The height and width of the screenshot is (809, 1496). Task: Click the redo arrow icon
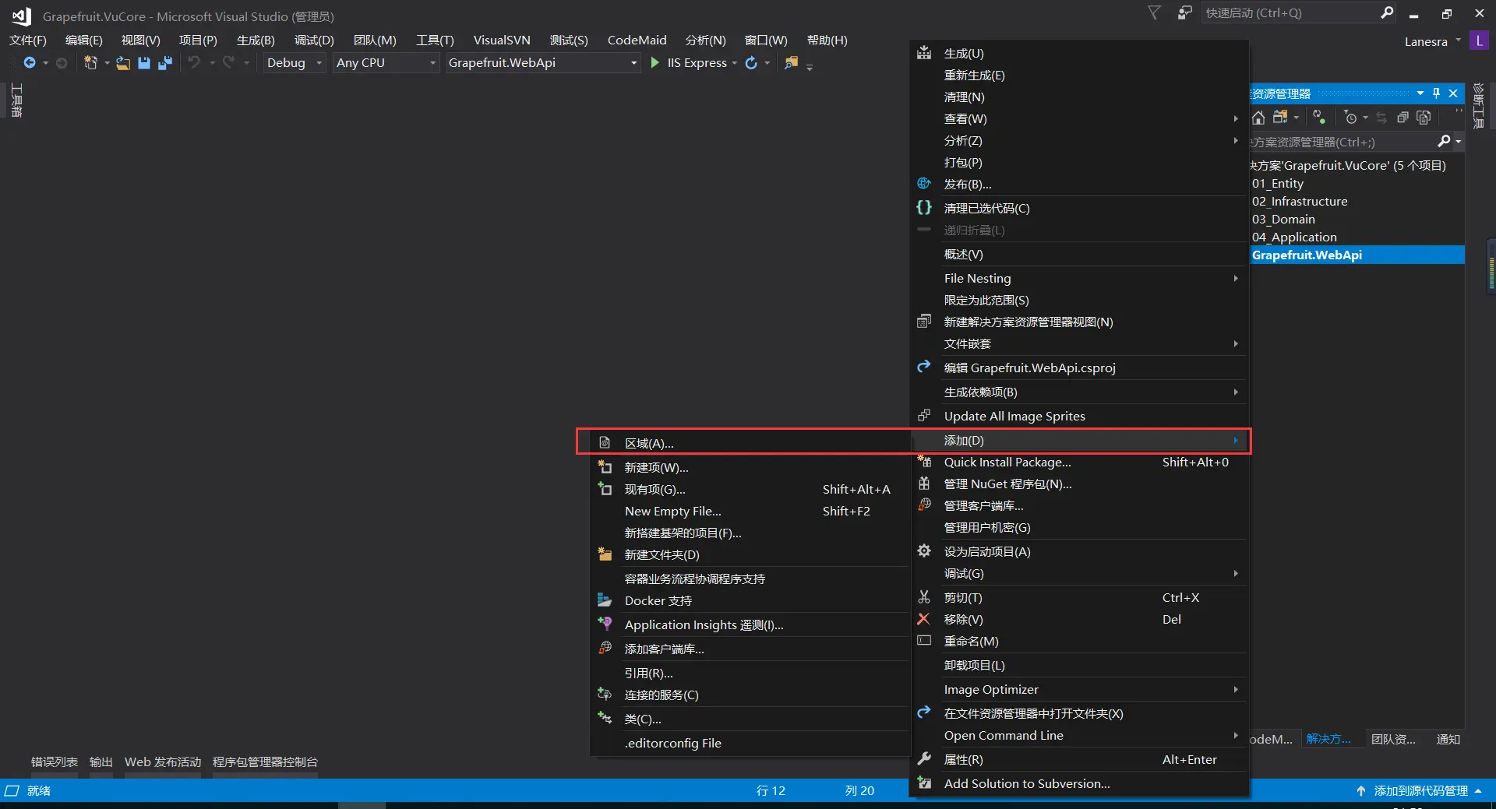coord(228,63)
